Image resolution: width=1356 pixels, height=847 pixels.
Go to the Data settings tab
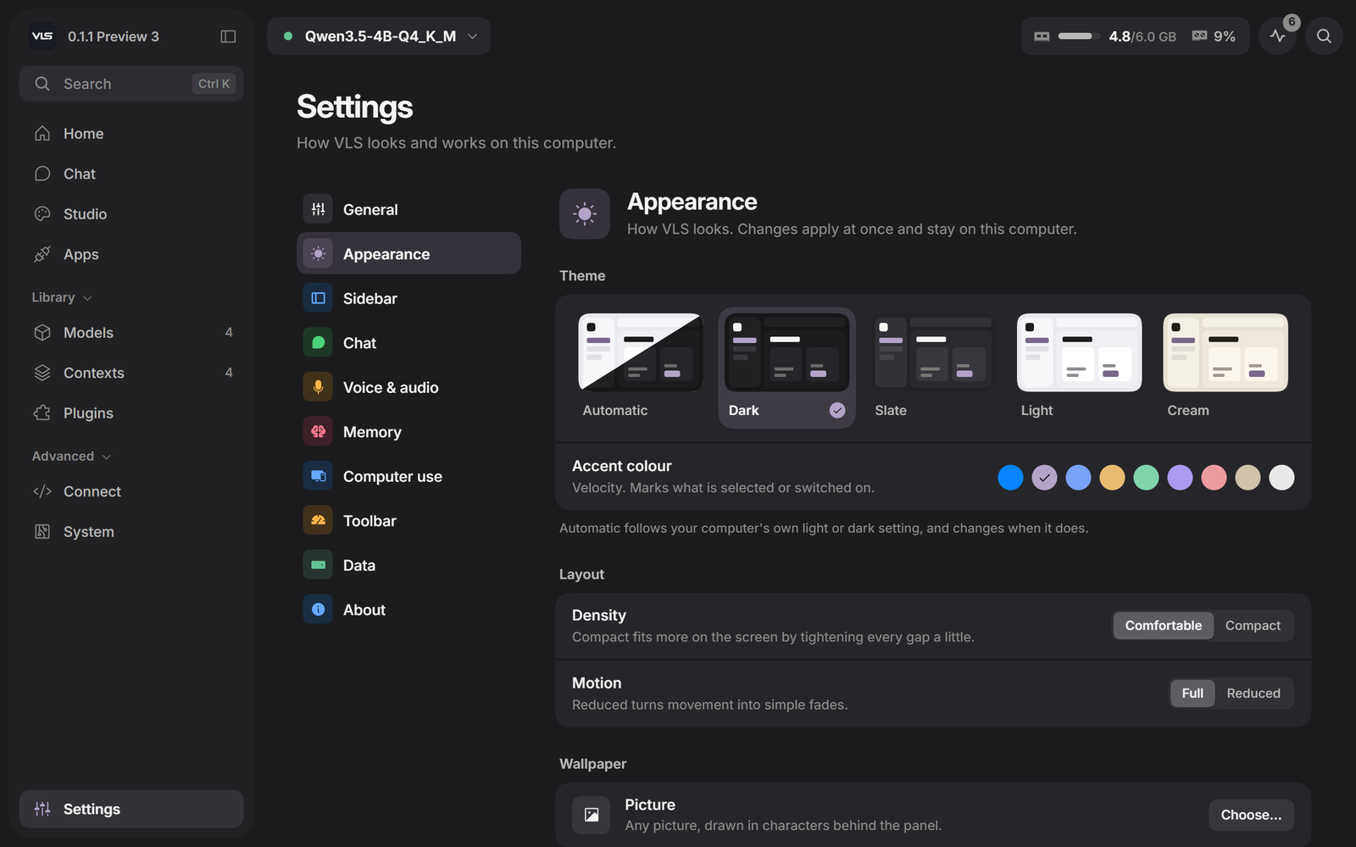[x=408, y=565]
